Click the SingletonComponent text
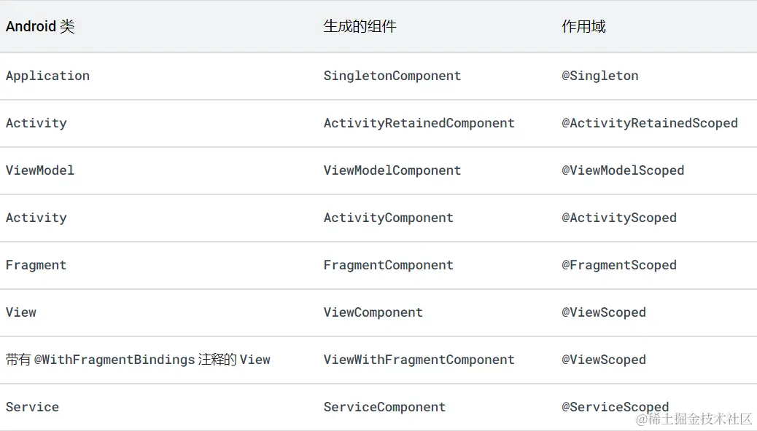 tap(392, 76)
